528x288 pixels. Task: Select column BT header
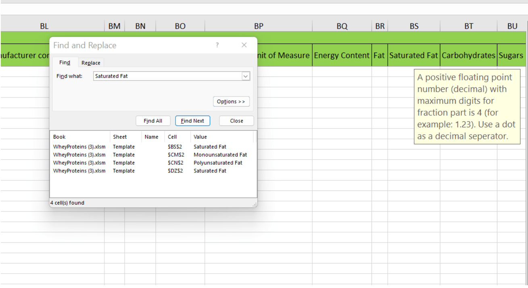[469, 26]
